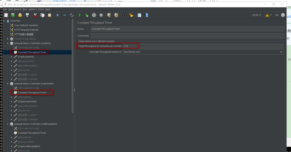Open the Options menu
This screenshot has width=291, height=152.
(x=32, y=9)
